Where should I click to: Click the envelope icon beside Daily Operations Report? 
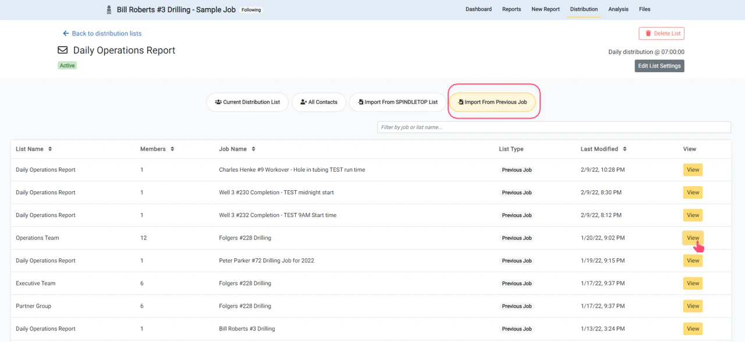click(62, 50)
